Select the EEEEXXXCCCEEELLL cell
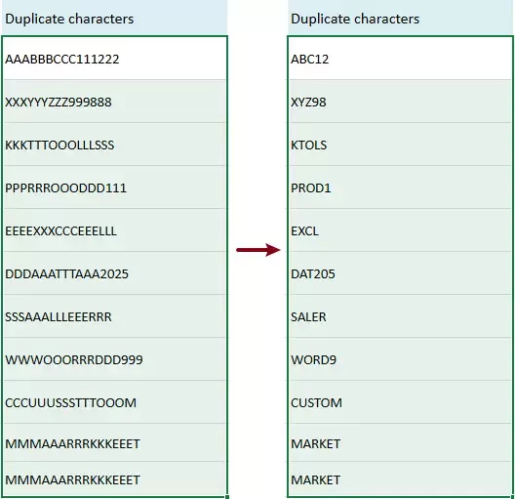The height and width of the screenshot is (499, 515). click(114, 230)
